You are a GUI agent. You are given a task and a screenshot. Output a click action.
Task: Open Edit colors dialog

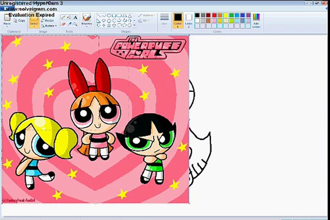(x=256, y=20)
